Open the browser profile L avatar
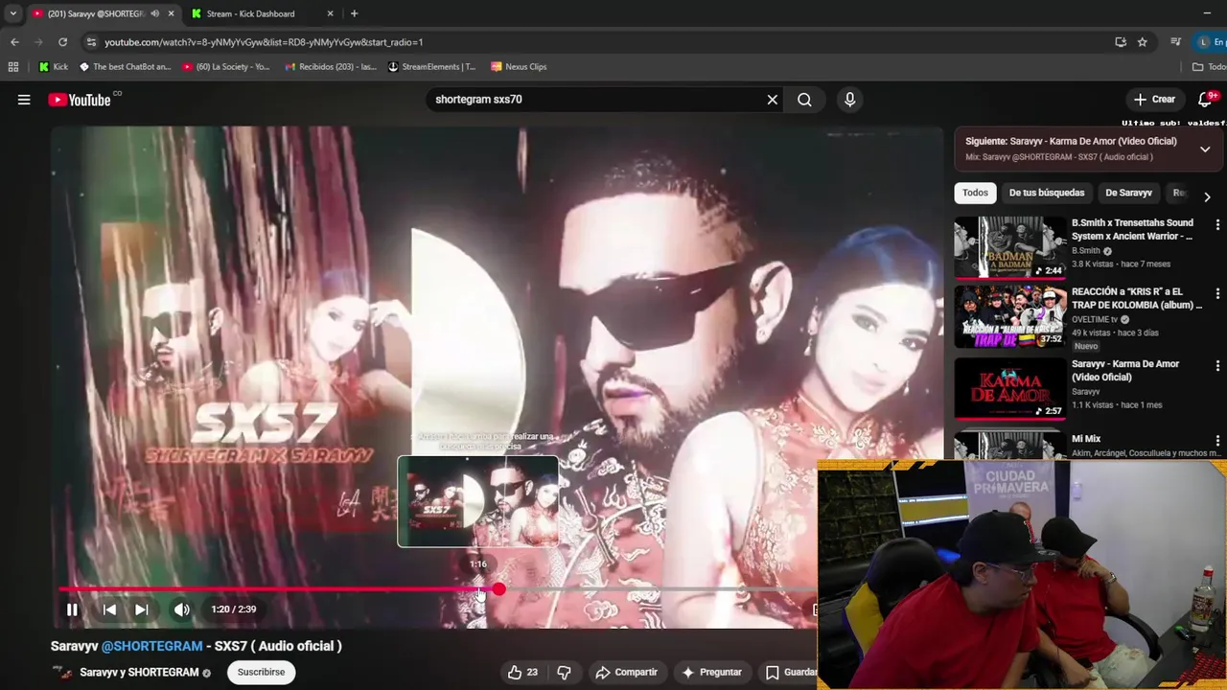 click(x=1203, y=42)
